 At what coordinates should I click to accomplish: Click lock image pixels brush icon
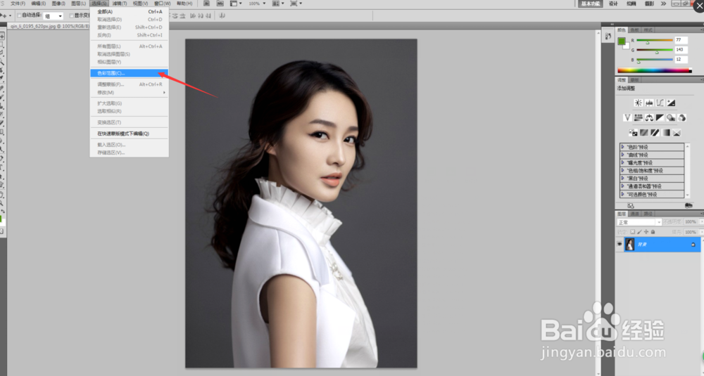639,232
